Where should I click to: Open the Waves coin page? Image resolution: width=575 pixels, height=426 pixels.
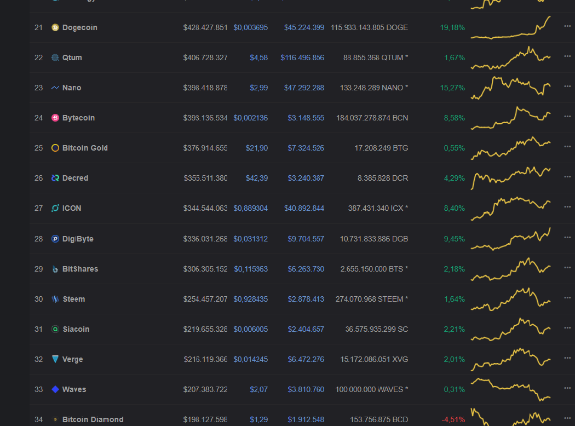pyautogui.click(x=74, y=389)
